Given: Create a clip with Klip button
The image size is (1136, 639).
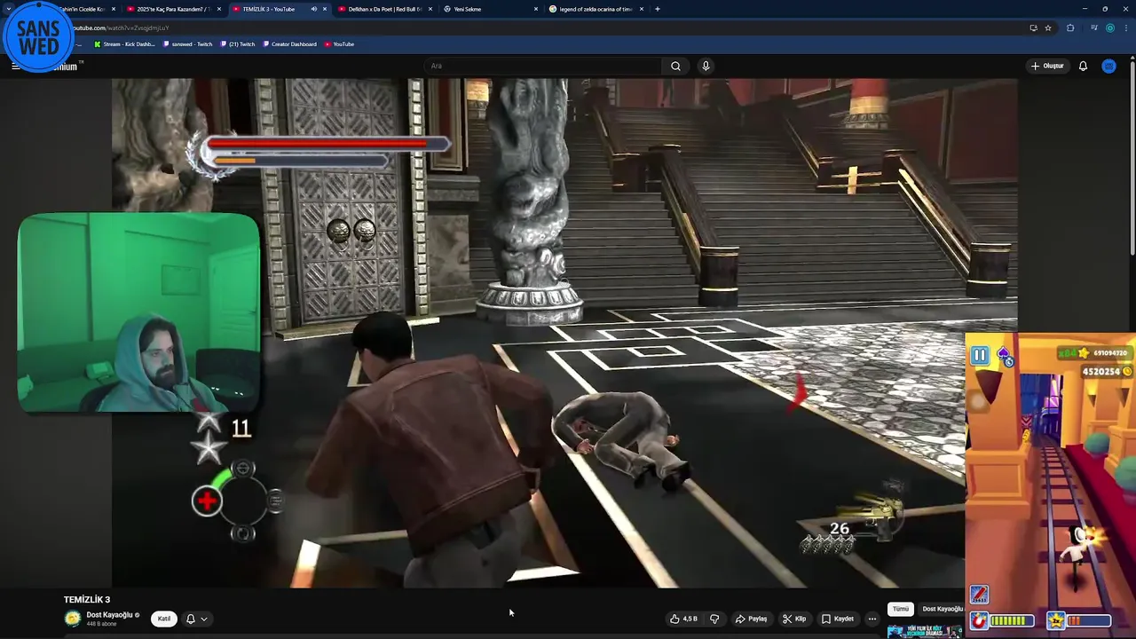Looking at the screenshot, I should tap(795, 619).
